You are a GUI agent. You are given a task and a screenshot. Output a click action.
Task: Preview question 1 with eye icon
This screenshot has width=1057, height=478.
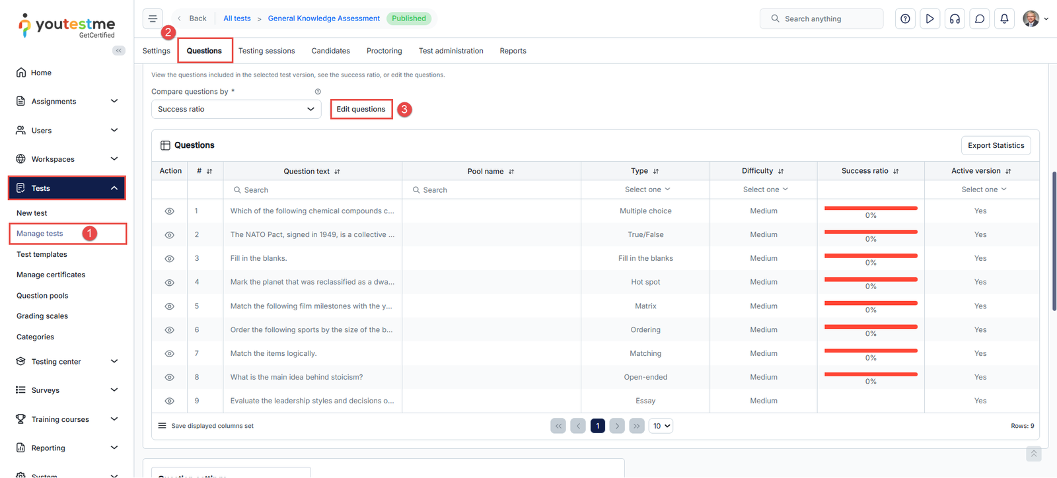click(170, 211)
